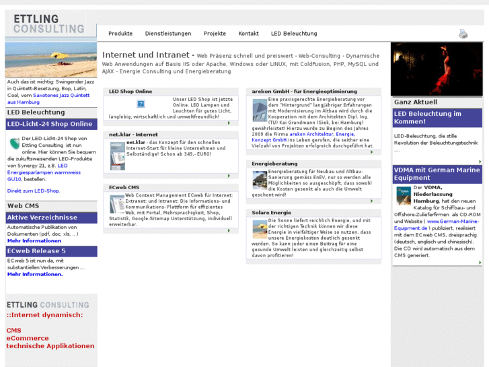Open more arrow under LED Beleuchtung news
This screenshot has width=489, height=367.
pyautogui.click(x=480, y=162)
